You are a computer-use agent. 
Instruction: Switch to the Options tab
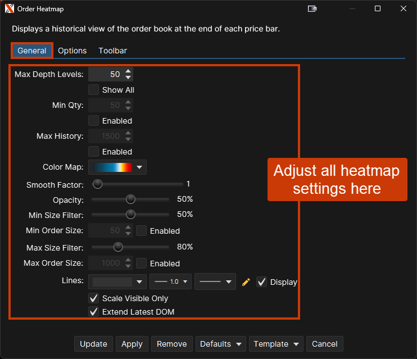72,51
